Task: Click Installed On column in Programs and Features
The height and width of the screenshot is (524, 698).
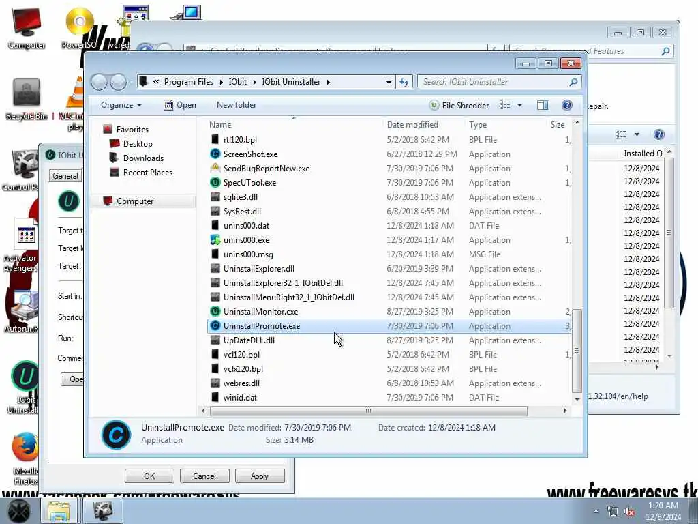Action: (643, 154)
